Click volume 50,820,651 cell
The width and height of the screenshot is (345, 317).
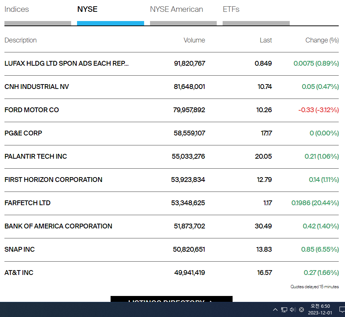pyautogui.click(x=189, y=249)
